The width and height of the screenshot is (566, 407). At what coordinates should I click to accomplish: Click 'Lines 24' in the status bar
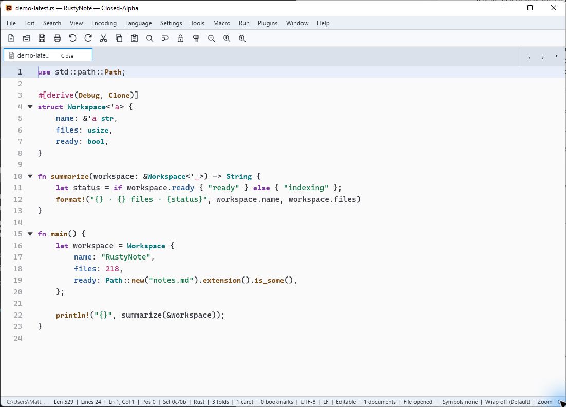pos(91,402)
